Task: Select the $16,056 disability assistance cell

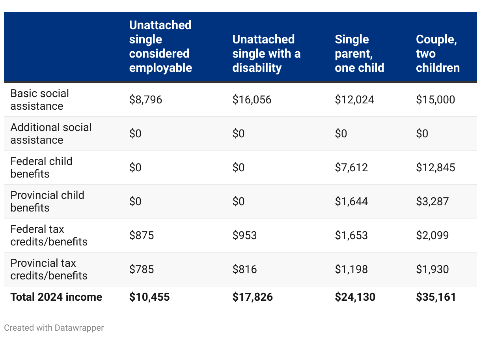Action: tap(252, 99)
